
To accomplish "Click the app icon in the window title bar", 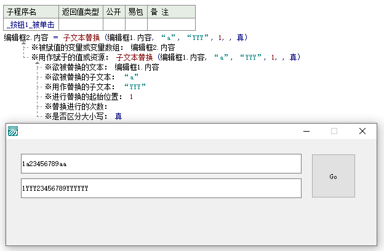I will click(x=13, y=131).
